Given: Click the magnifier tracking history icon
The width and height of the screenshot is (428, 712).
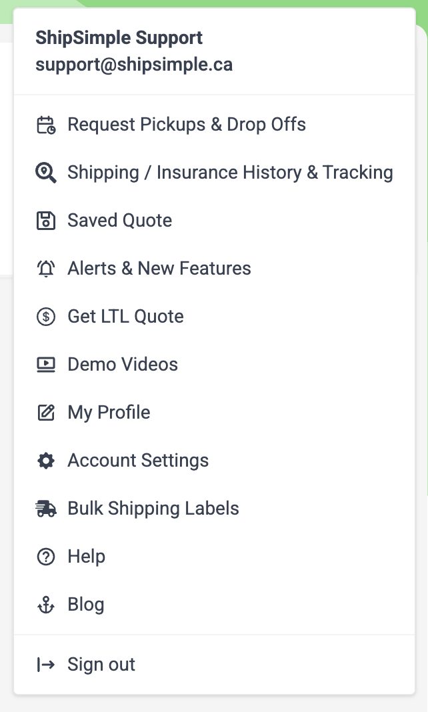Looking at the screenshot, I should tap(46, 173).
